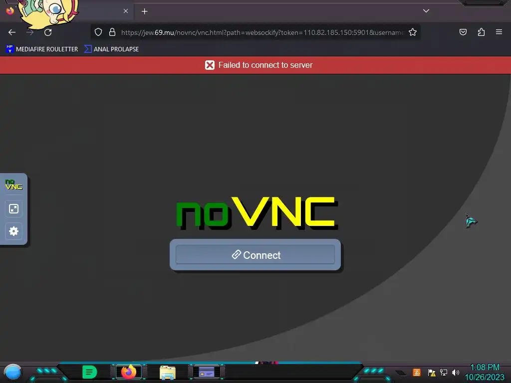Go back using Firefox back arrow
The width and height of the screenshot is (511, 383).
[12, 32]
